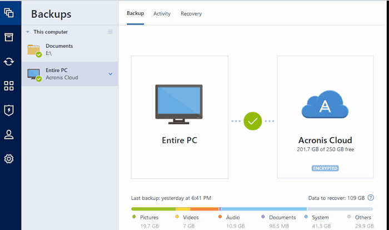Click the green checkmark status circle
The height and width of the screenshot is (230, 389).
tap(252, 121)
